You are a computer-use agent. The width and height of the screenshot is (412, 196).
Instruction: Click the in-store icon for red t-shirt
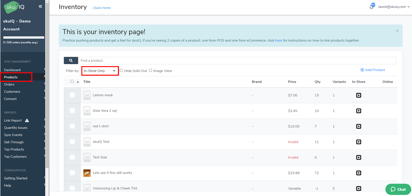pyautogui.click(x=358, y=126)
